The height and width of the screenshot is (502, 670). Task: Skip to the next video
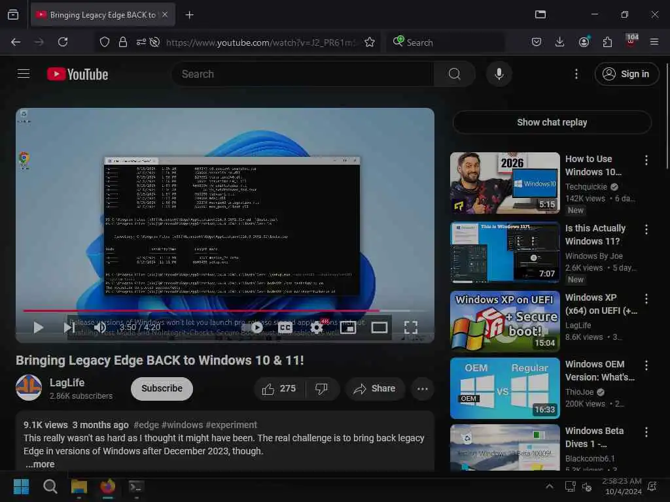click(69, 327)
